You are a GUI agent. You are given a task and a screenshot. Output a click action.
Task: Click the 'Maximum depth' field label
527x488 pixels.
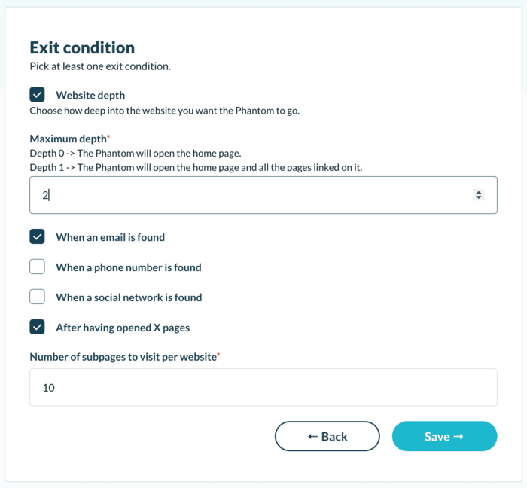68,139
